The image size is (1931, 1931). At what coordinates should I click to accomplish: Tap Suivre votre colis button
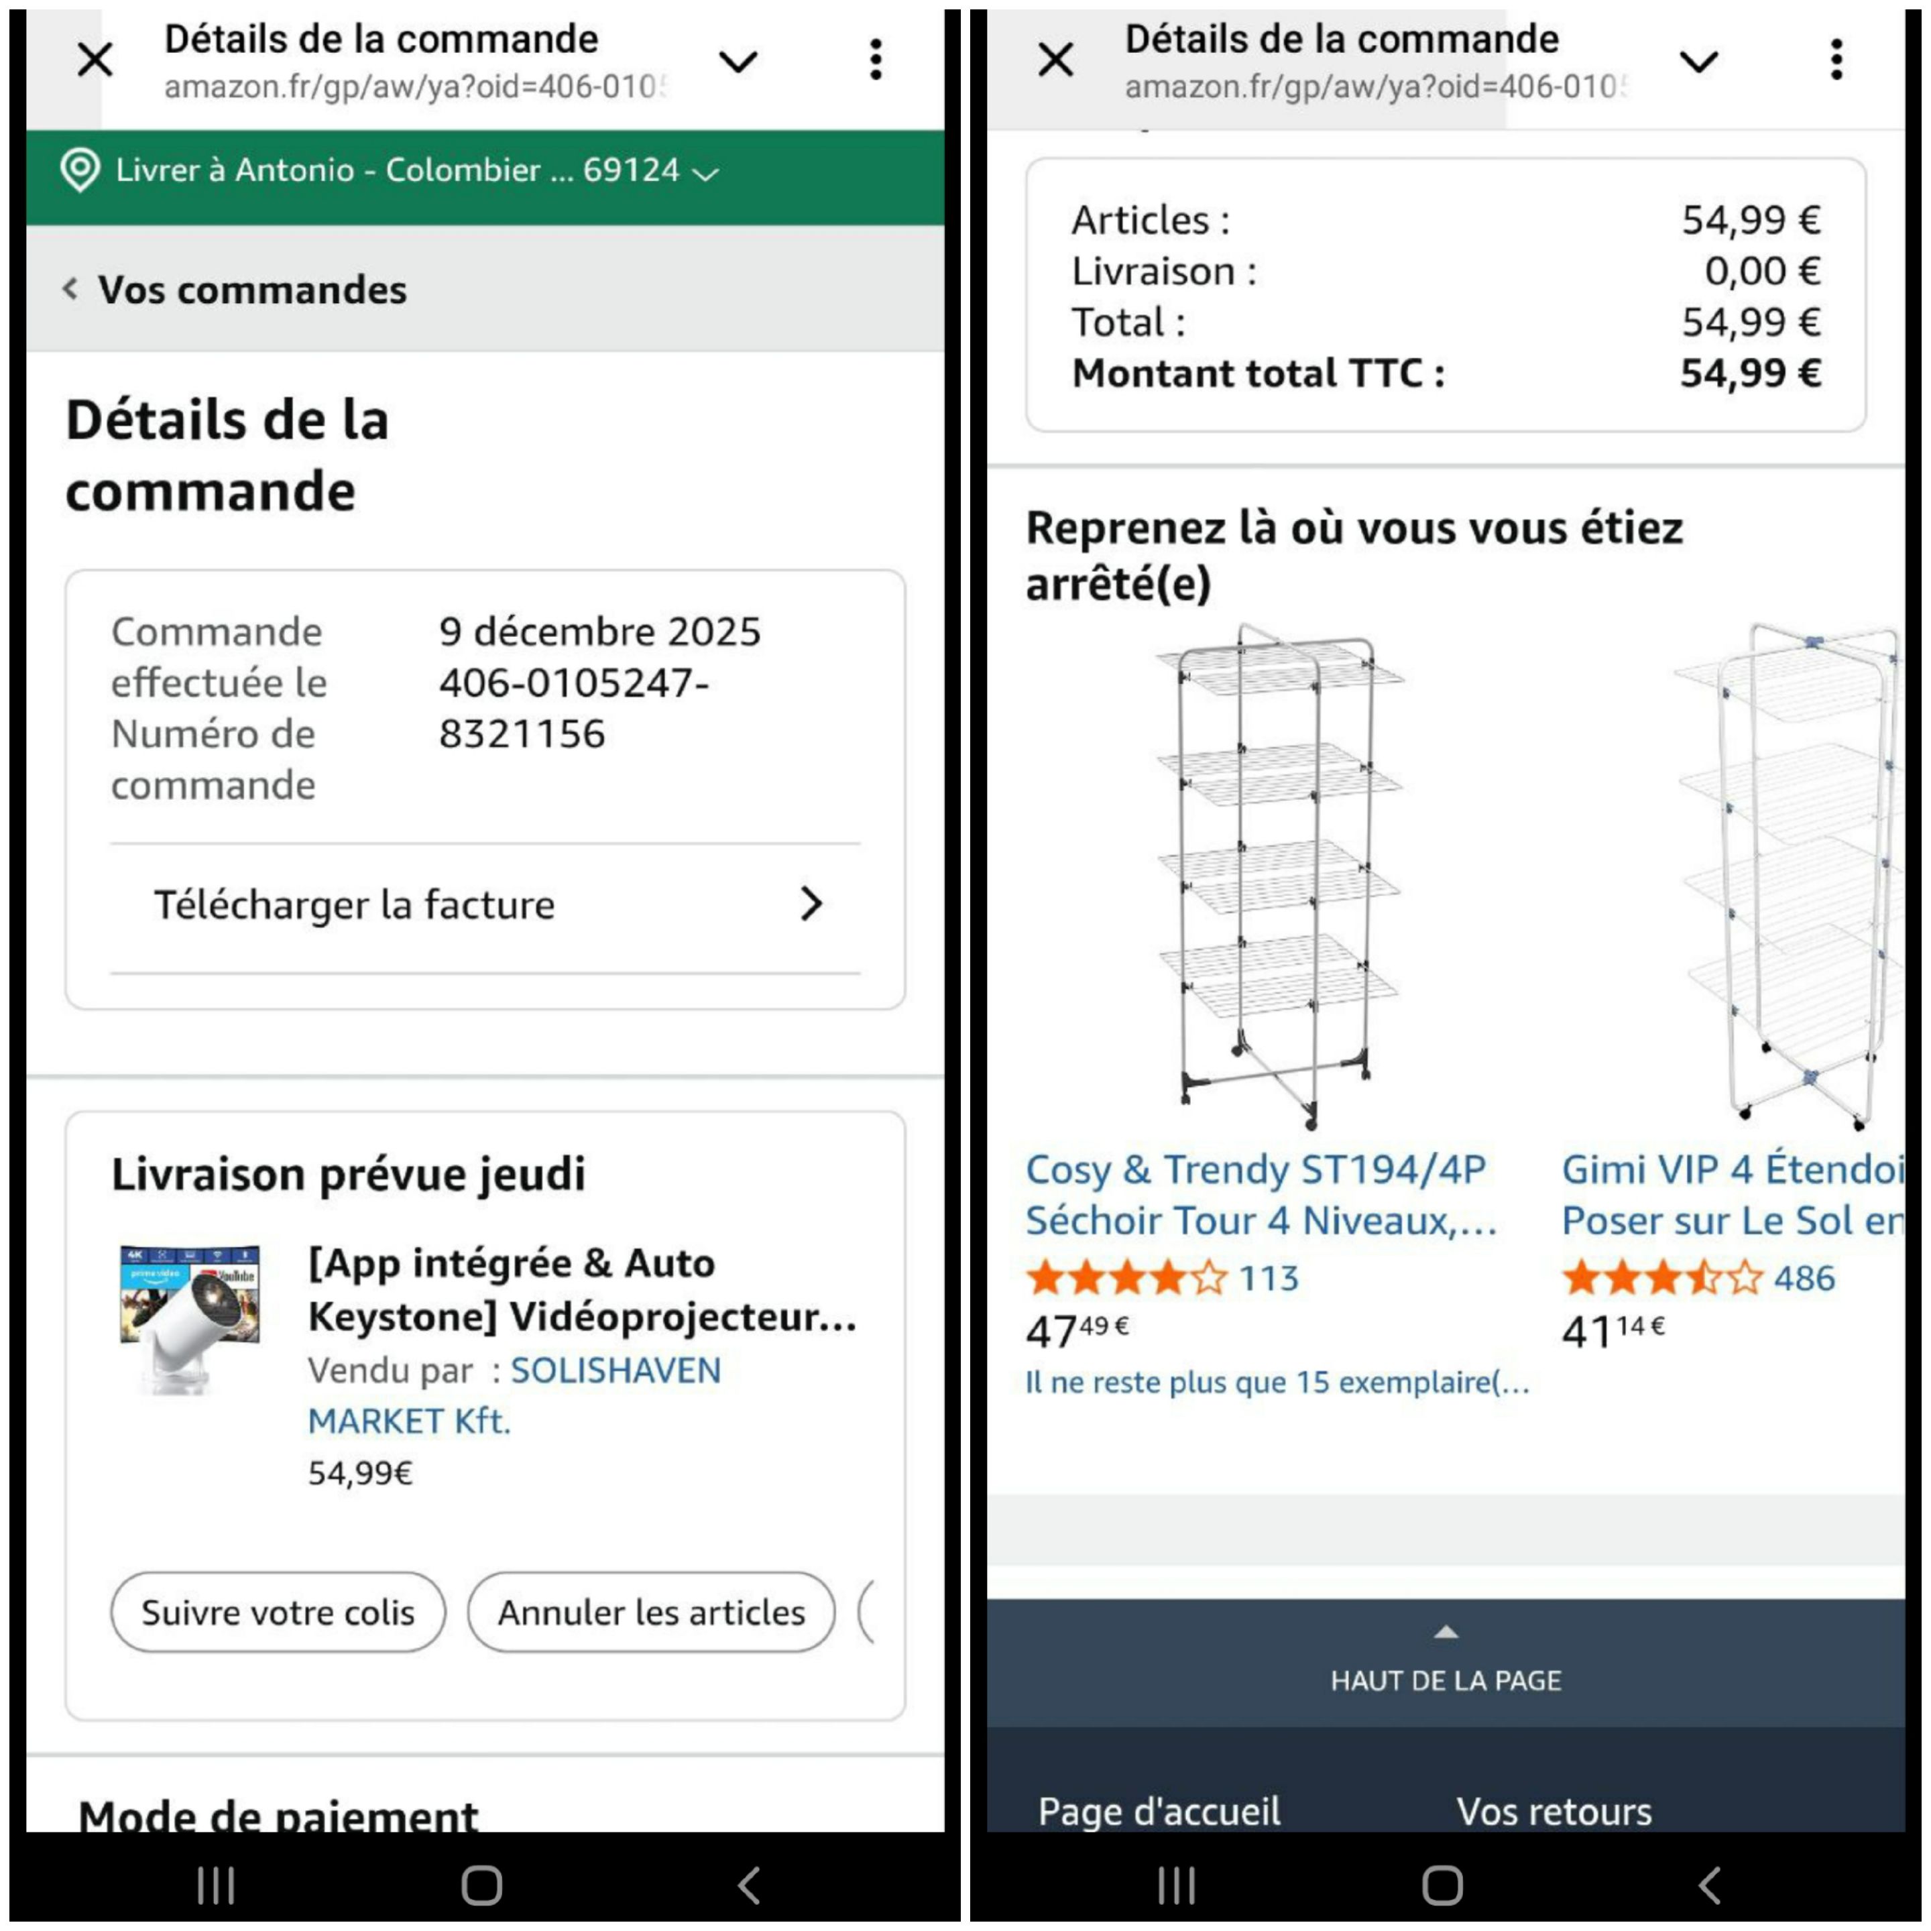[x=278, y=1612]
